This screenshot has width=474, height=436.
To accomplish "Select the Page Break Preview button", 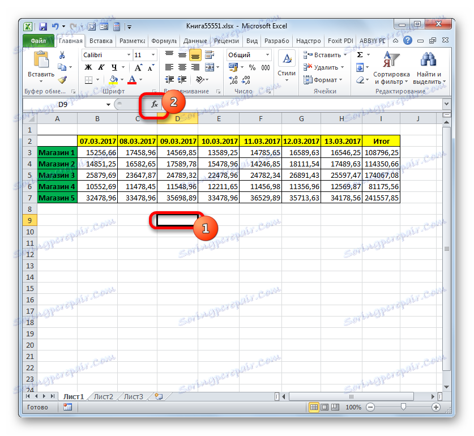I will pyautogui.click(x=335, y=407).
